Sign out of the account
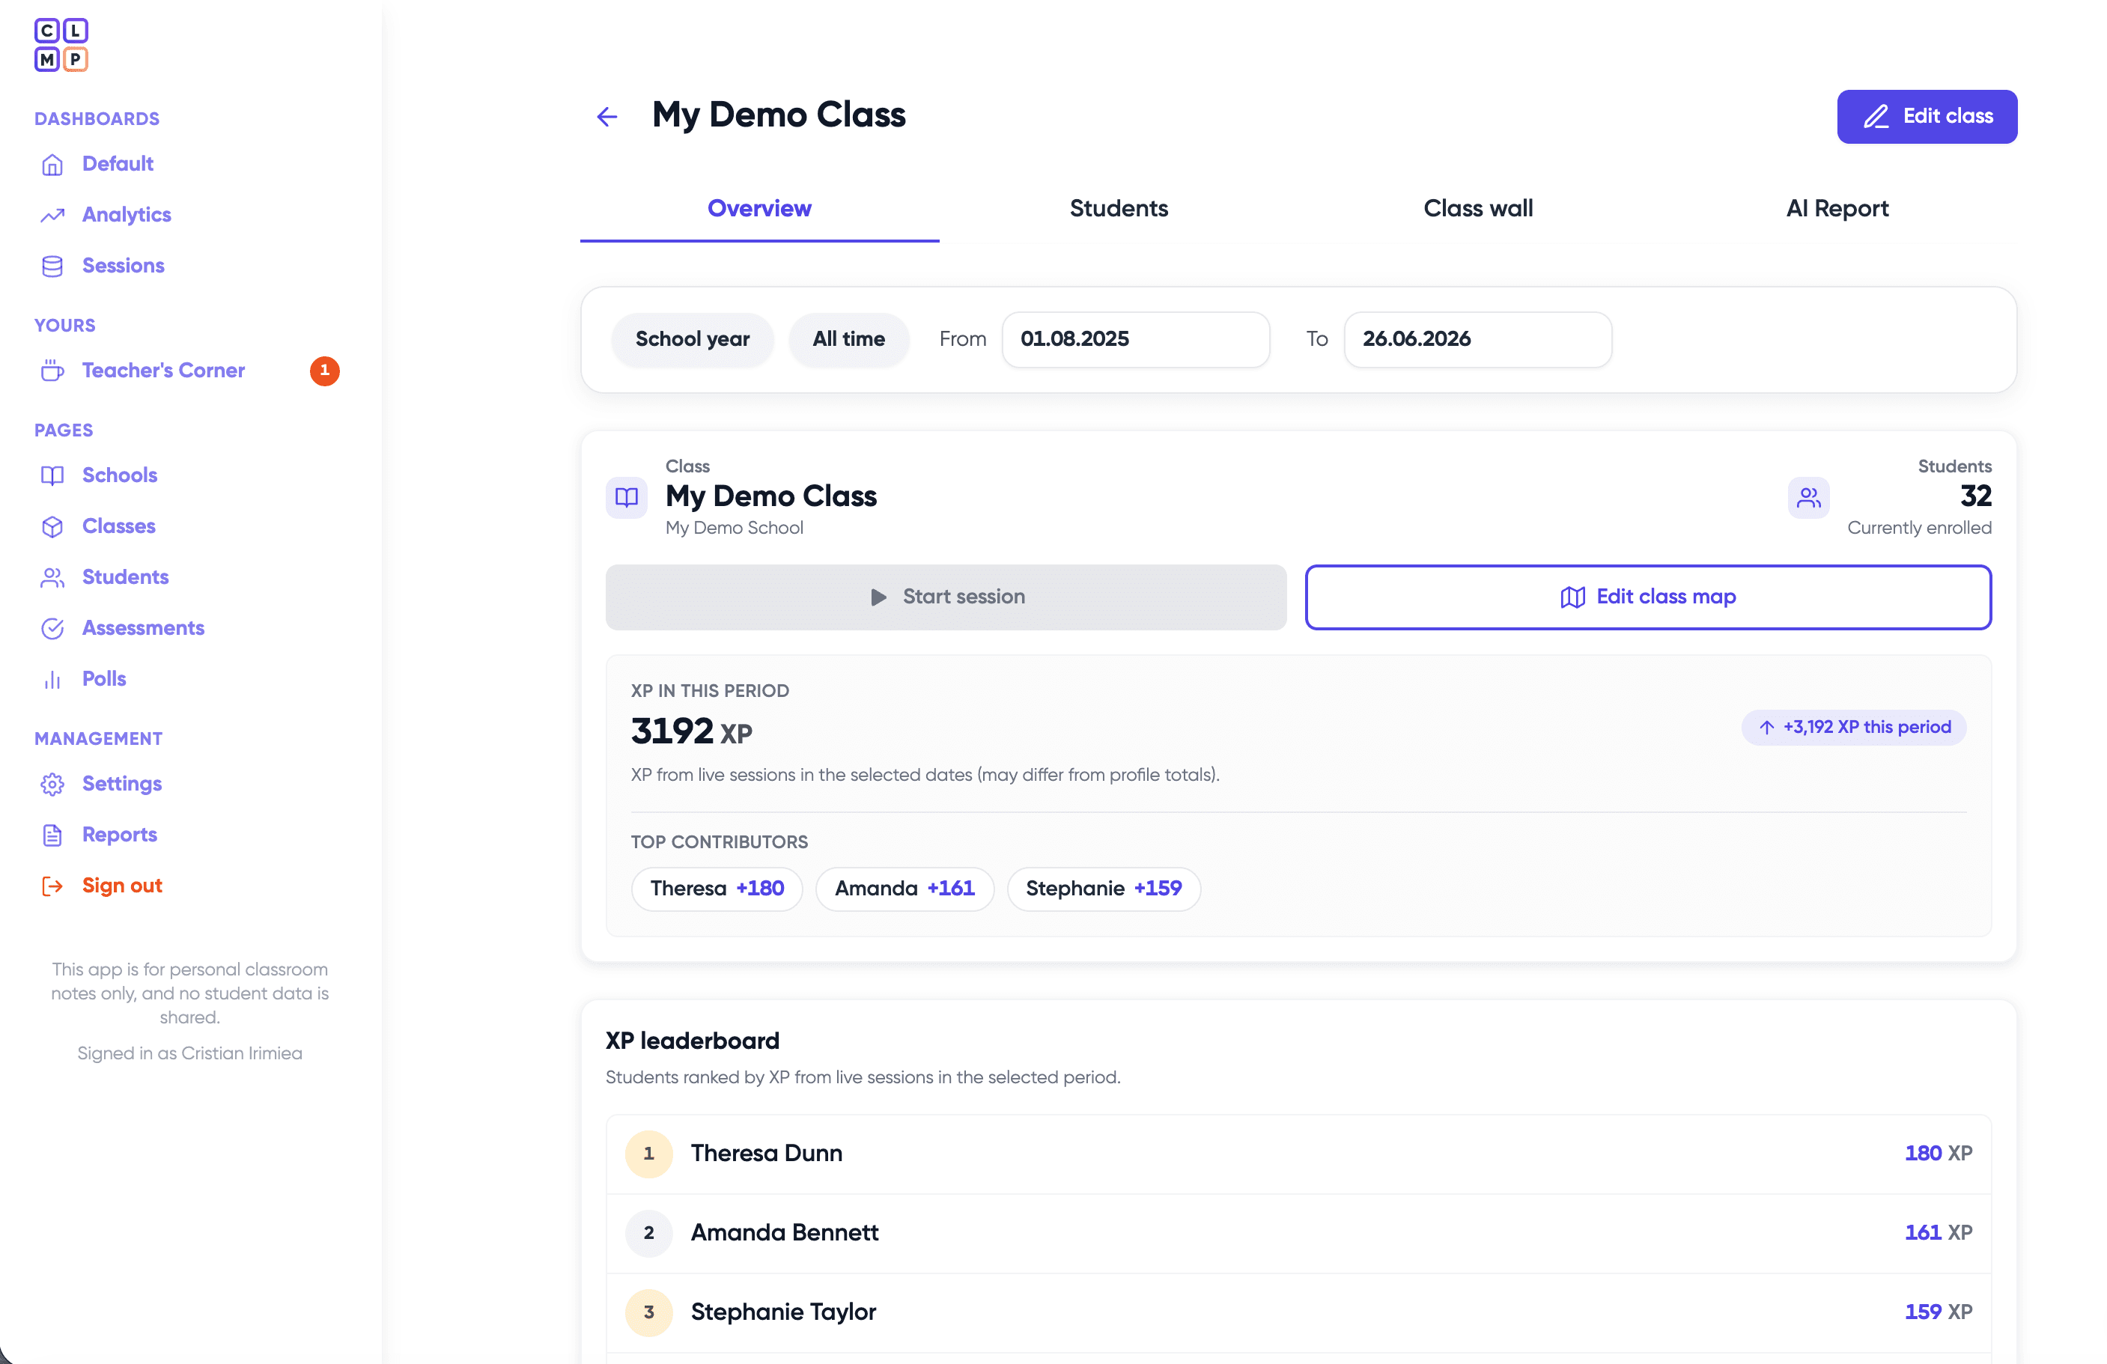This screenshot has height=1364, width=2107. (x=122, y=885)
